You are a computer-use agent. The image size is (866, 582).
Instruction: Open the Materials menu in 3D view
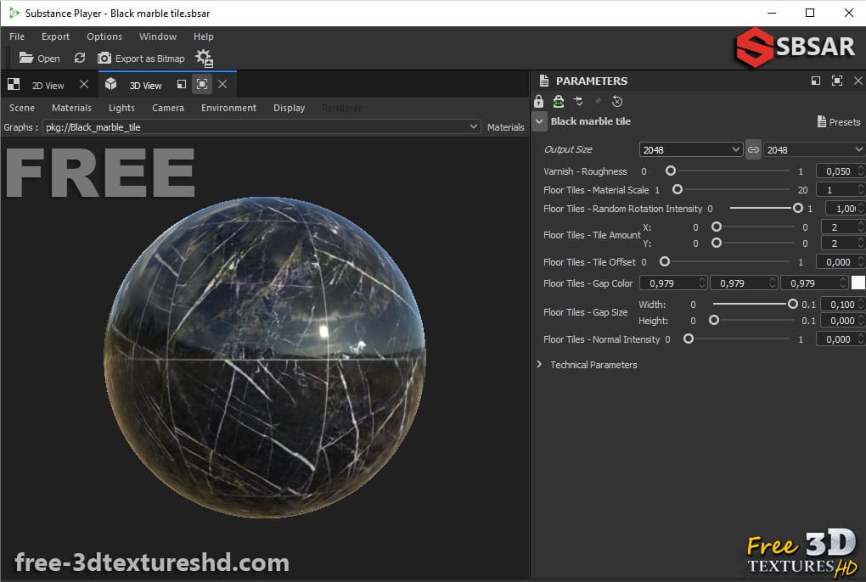[x=72, y=108]
